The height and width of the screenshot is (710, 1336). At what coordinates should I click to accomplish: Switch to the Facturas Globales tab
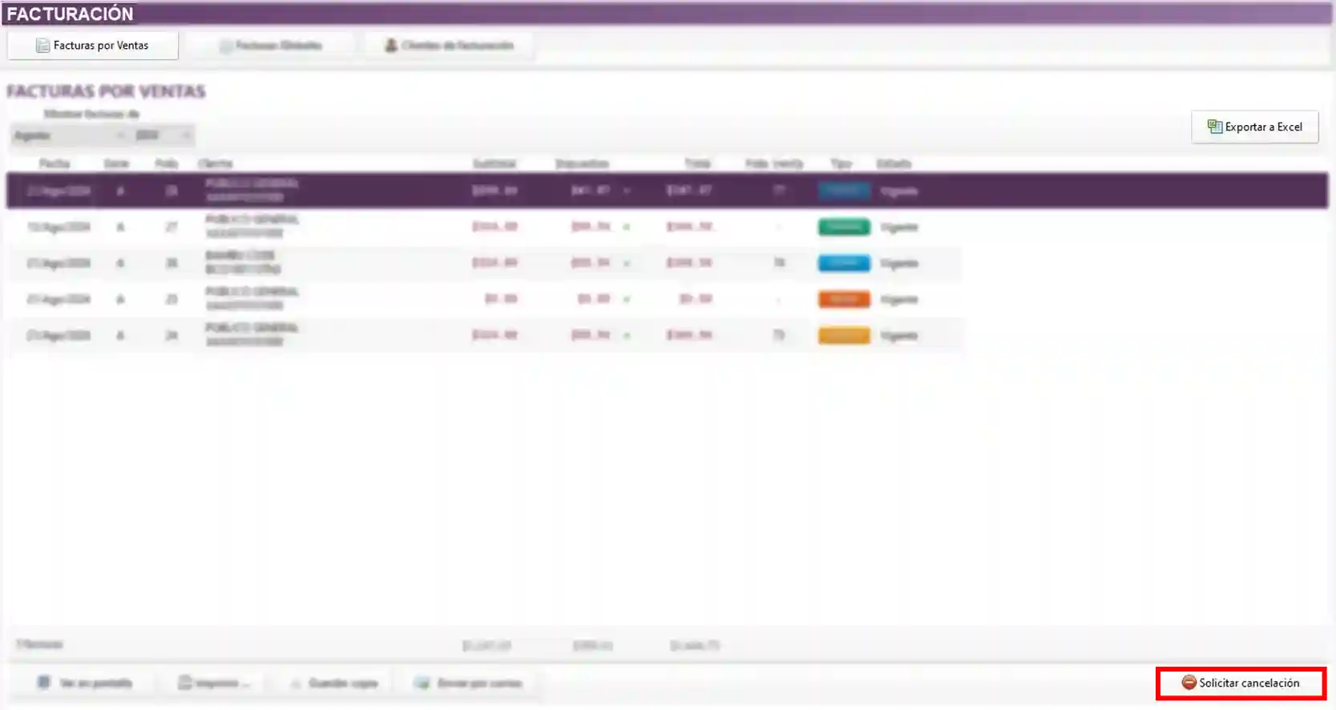tap(271, 46)
